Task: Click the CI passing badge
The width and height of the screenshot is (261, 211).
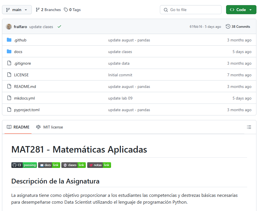Action: pyautogui.click(x=24, y=165)
